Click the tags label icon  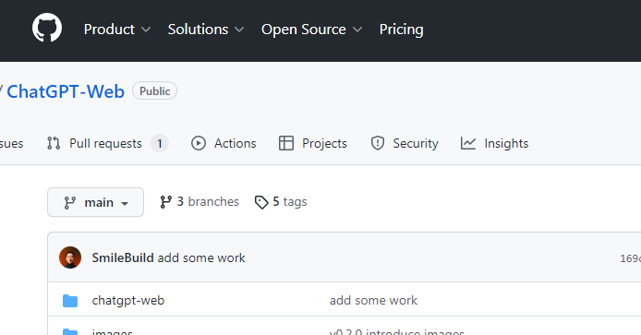[x=261, y=202]
